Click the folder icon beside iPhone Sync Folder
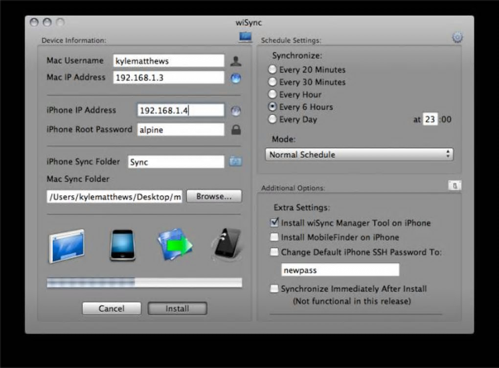The image size is (499, 368). 235,161
